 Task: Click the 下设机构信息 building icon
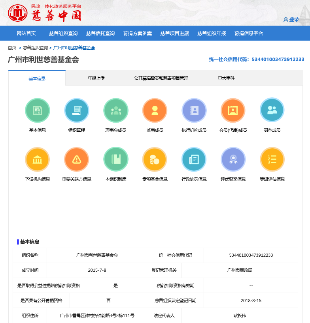(x=38, y=159)
